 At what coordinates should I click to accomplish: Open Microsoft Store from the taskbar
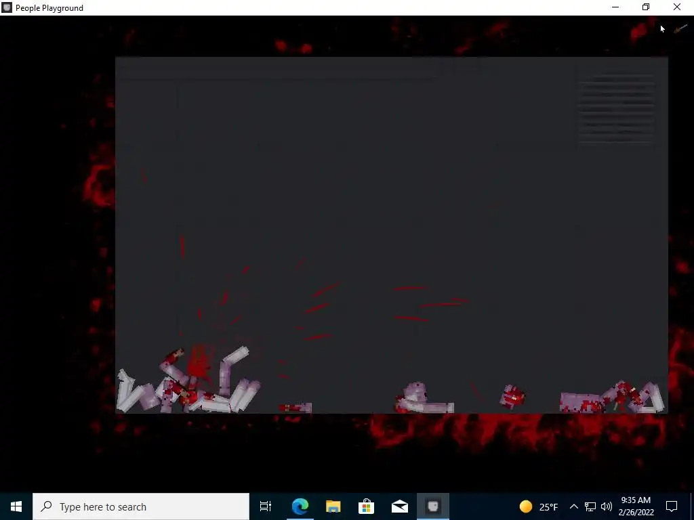366,506
